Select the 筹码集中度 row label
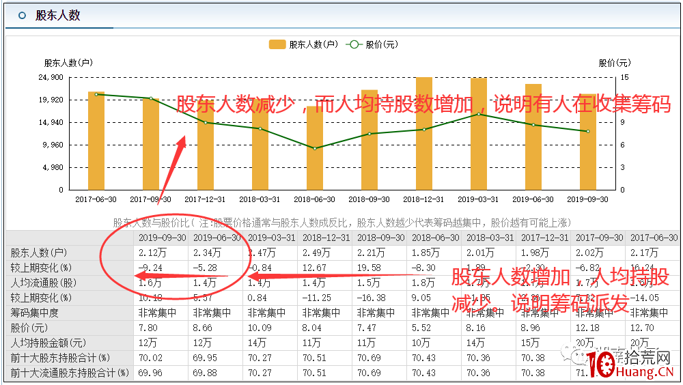 pos(34,313)
